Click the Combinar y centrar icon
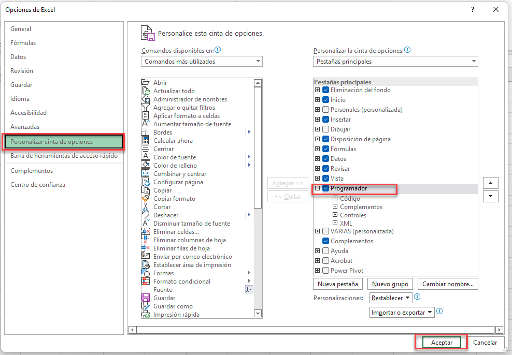The width and height of the screenshot is (512, 355). click(x=145, y=173)
